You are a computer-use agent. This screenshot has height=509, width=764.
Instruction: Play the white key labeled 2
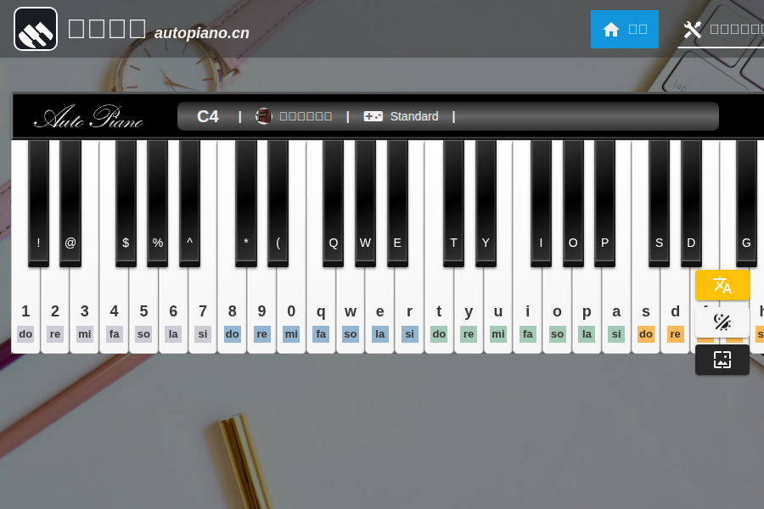55,311
